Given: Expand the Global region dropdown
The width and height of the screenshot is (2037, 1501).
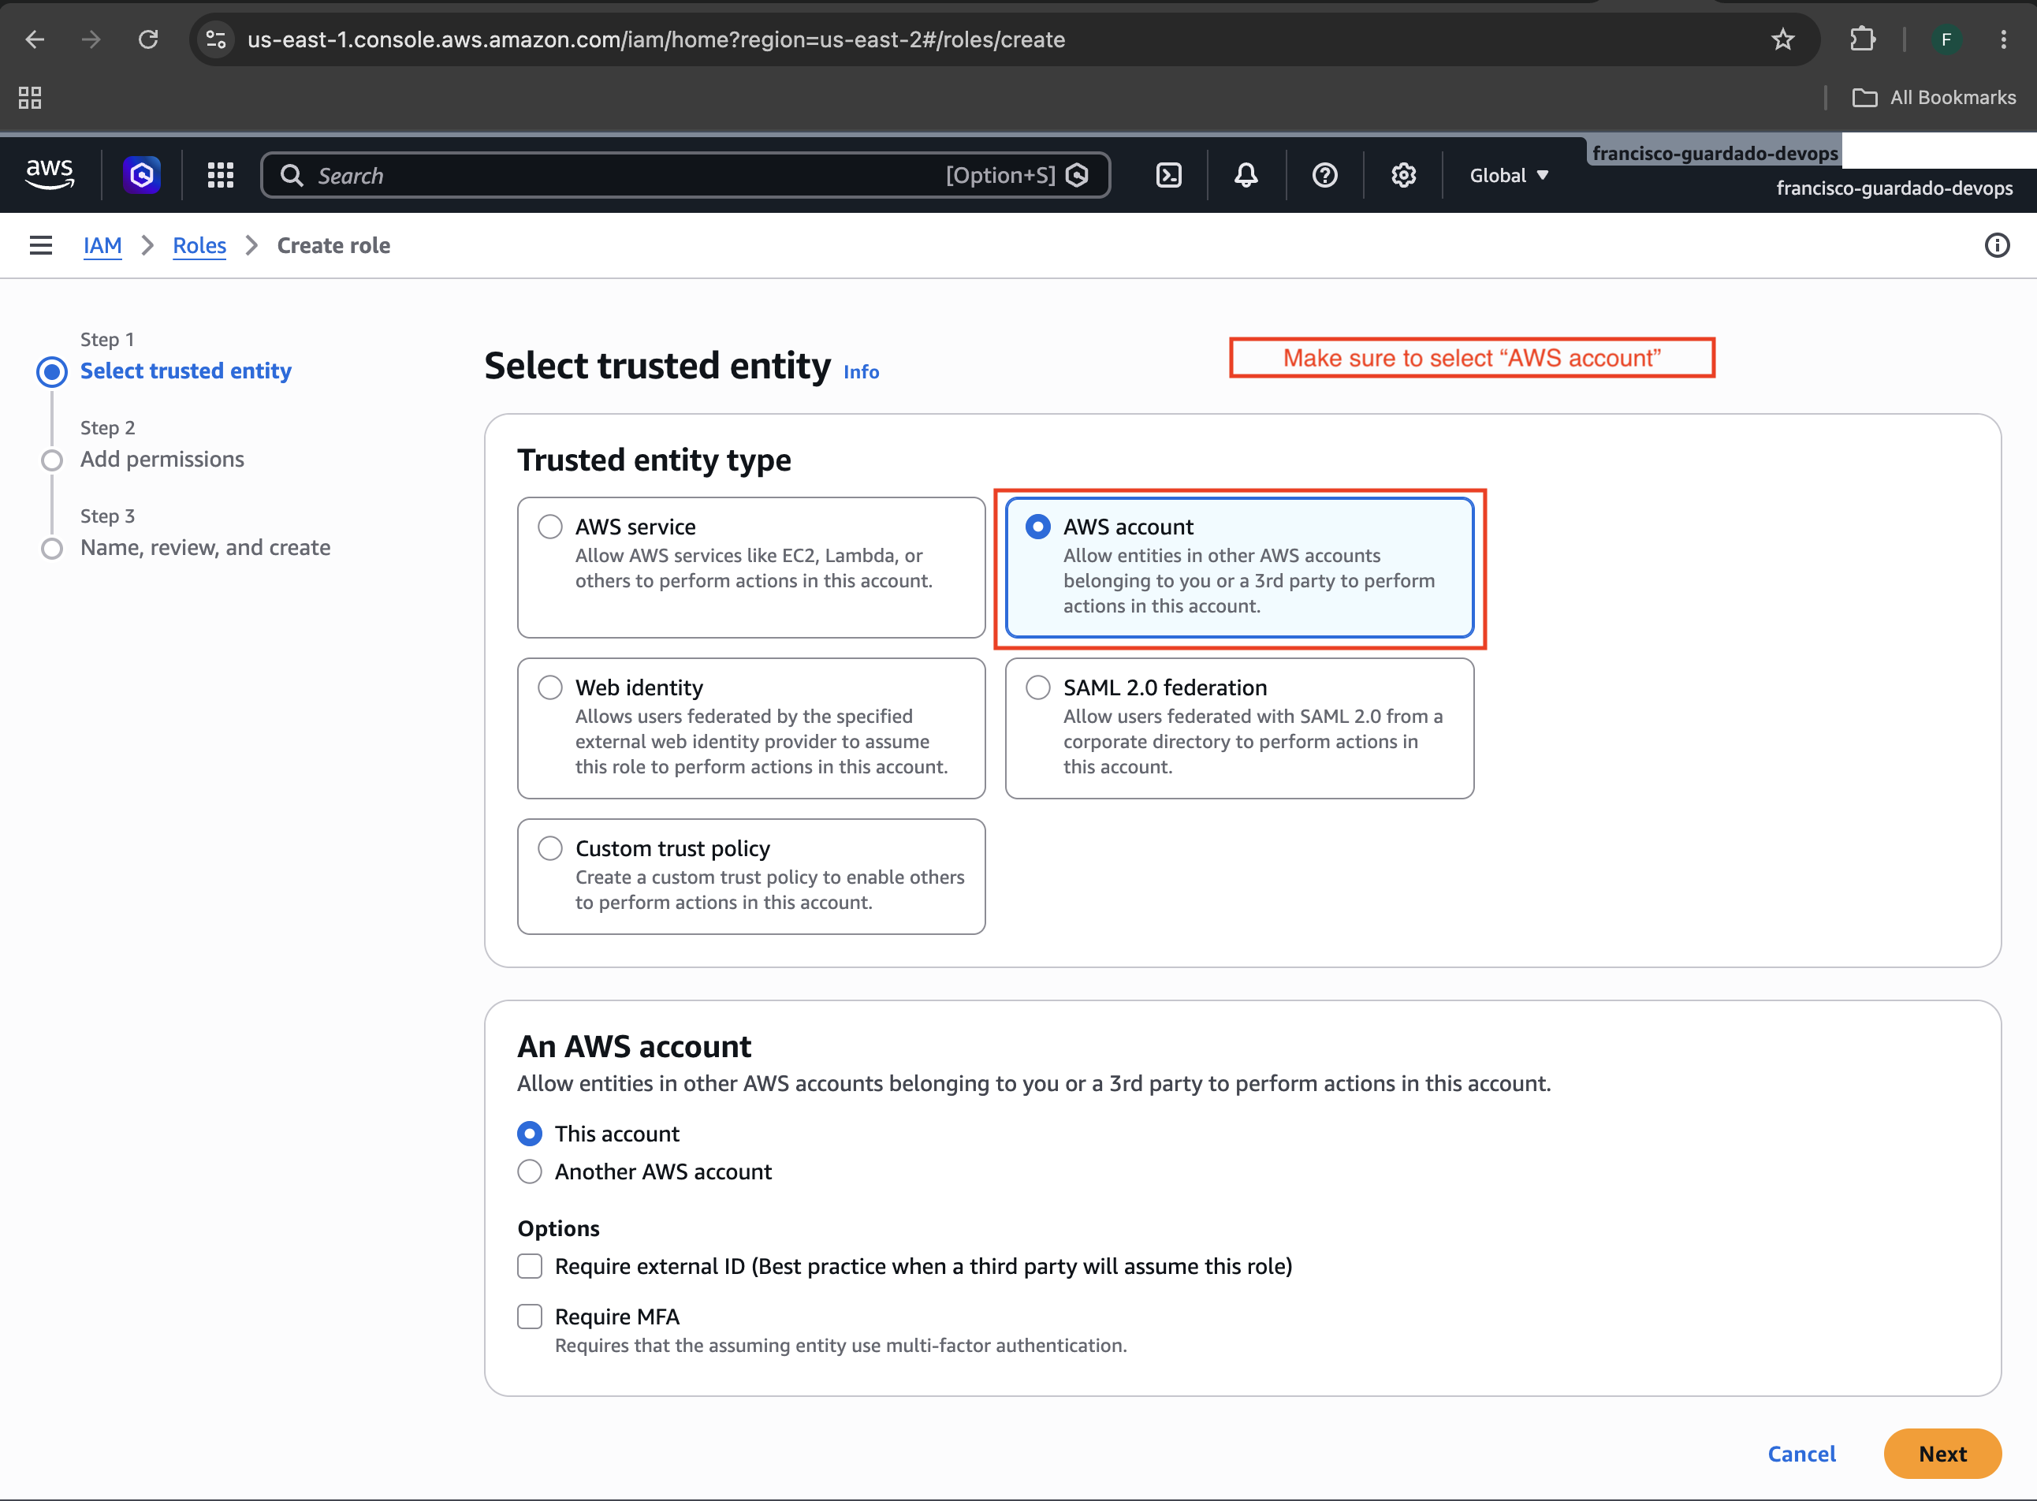Looking at the screenshot, I should (x=1508, y=175).
